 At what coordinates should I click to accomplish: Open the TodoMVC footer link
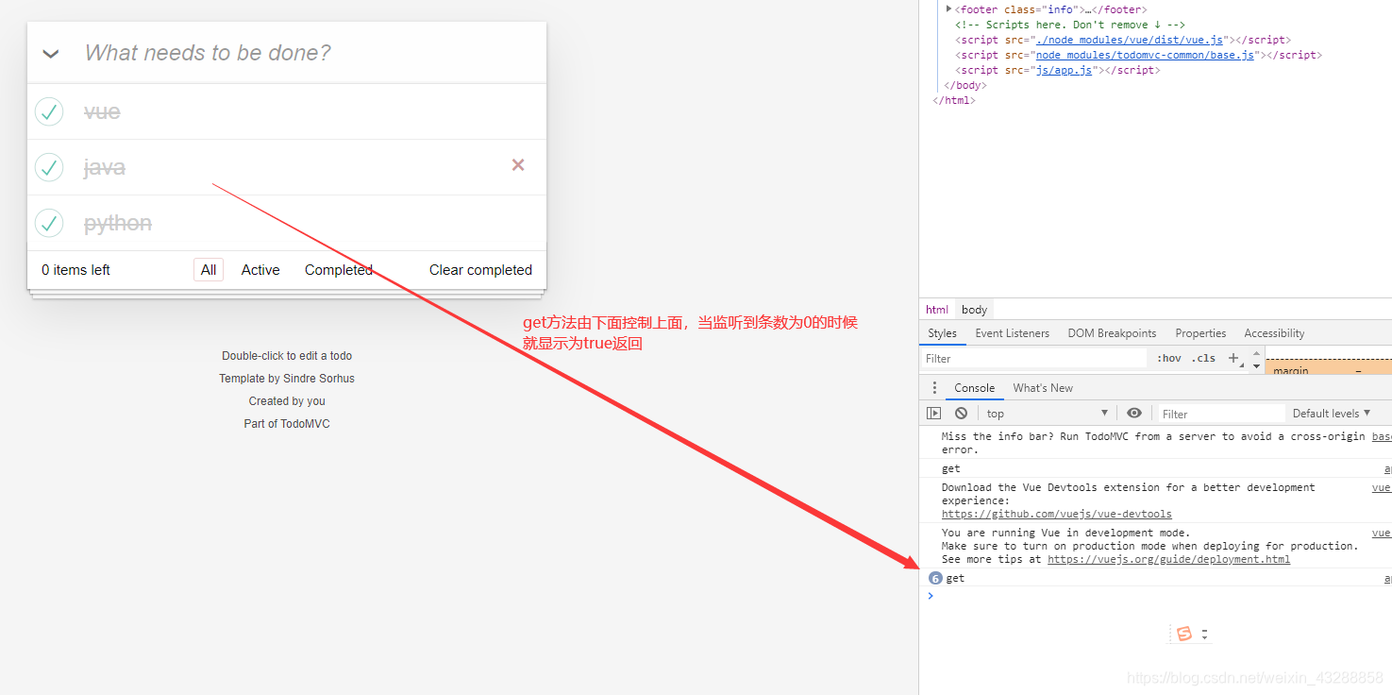(x=305, y=424)
